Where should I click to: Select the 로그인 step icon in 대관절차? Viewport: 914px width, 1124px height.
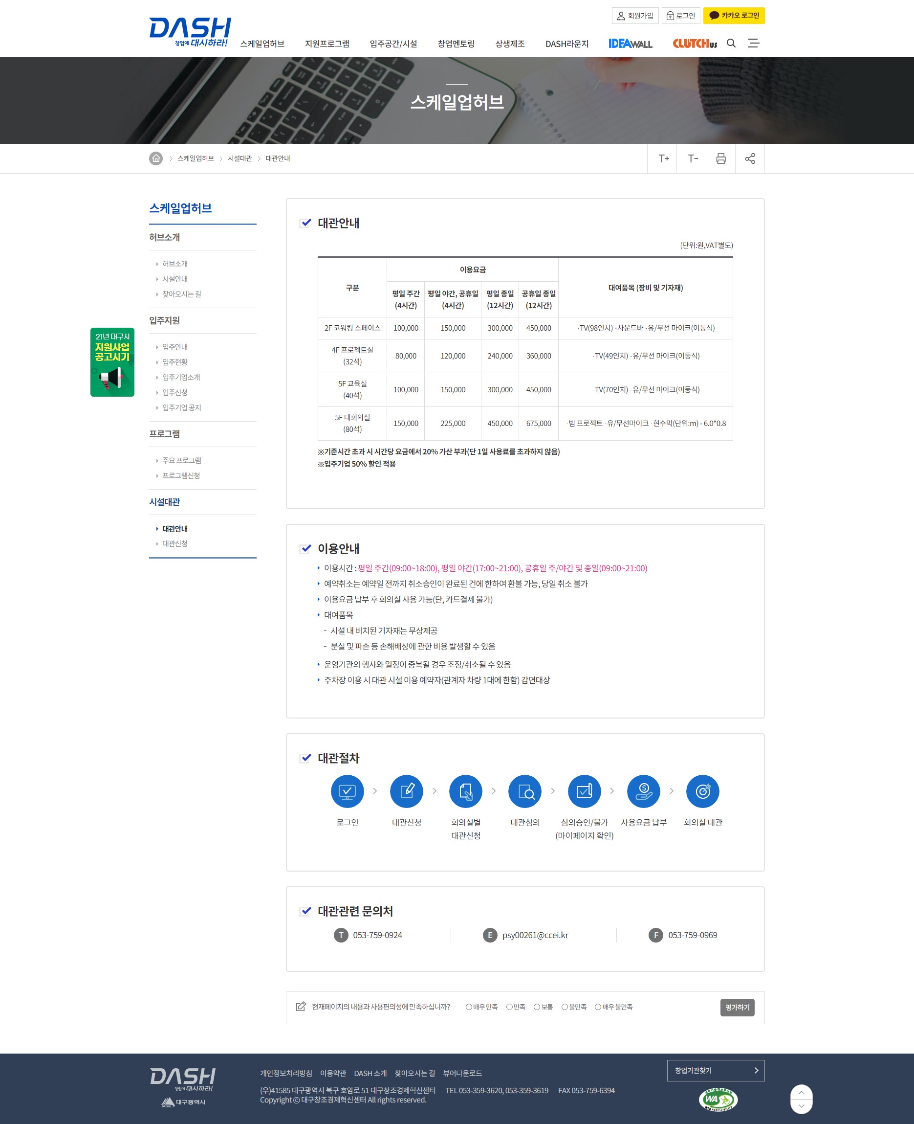click(x=347, y=791)
